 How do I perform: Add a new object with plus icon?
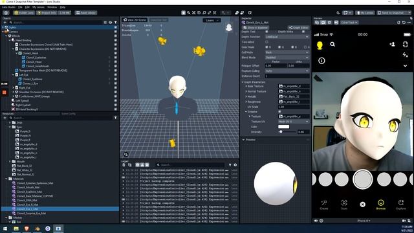click(5, 23)
